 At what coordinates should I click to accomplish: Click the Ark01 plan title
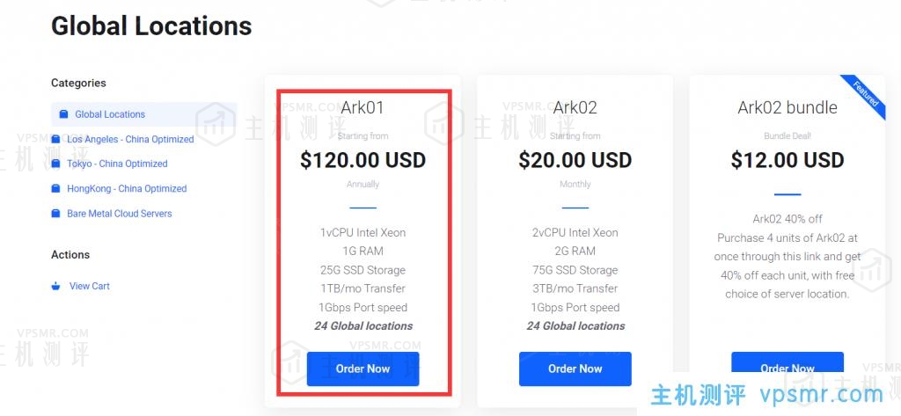click(363, 107)
